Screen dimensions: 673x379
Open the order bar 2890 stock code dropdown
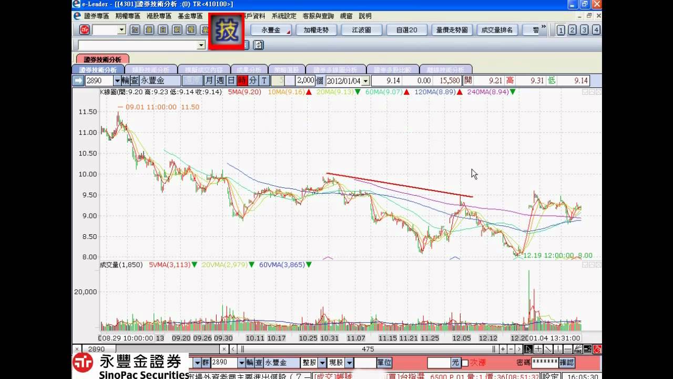point(241,363)
